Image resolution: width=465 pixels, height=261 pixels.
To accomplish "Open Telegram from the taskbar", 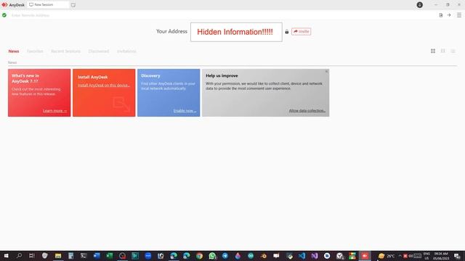I will click(225, 256).
